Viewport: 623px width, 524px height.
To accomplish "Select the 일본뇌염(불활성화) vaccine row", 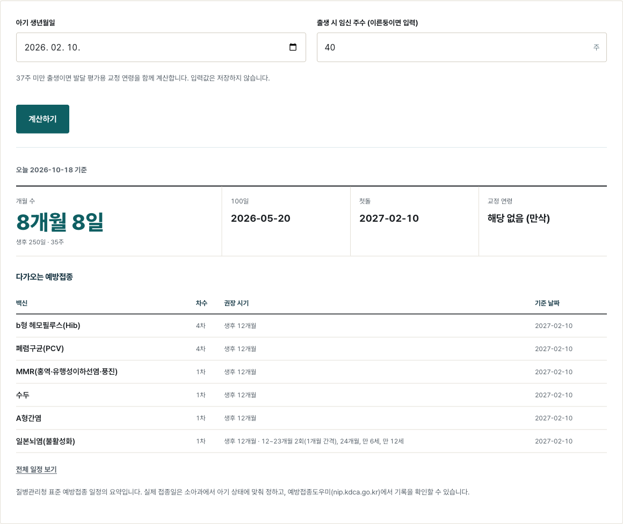I will [311, 441].
